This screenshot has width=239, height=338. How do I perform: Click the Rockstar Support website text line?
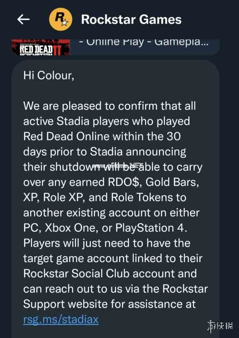click(x=109, y=304)
